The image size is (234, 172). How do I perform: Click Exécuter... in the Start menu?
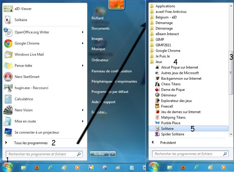point(100,112)
